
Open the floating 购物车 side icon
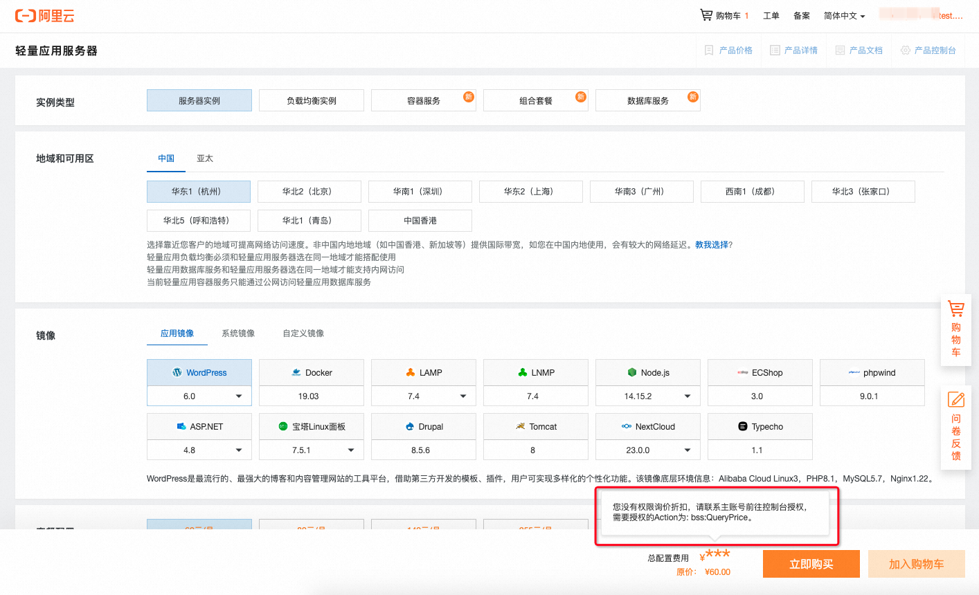tap(956, 309)
